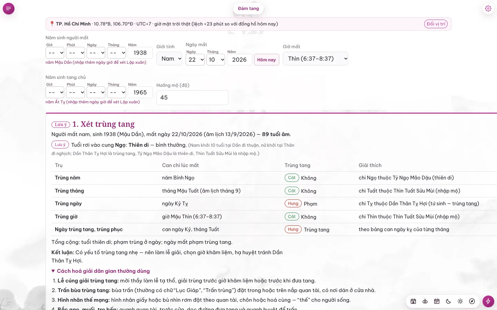
Task: Open the Giờ mất dropdown showing Thìn
Action: click(315, 59)
